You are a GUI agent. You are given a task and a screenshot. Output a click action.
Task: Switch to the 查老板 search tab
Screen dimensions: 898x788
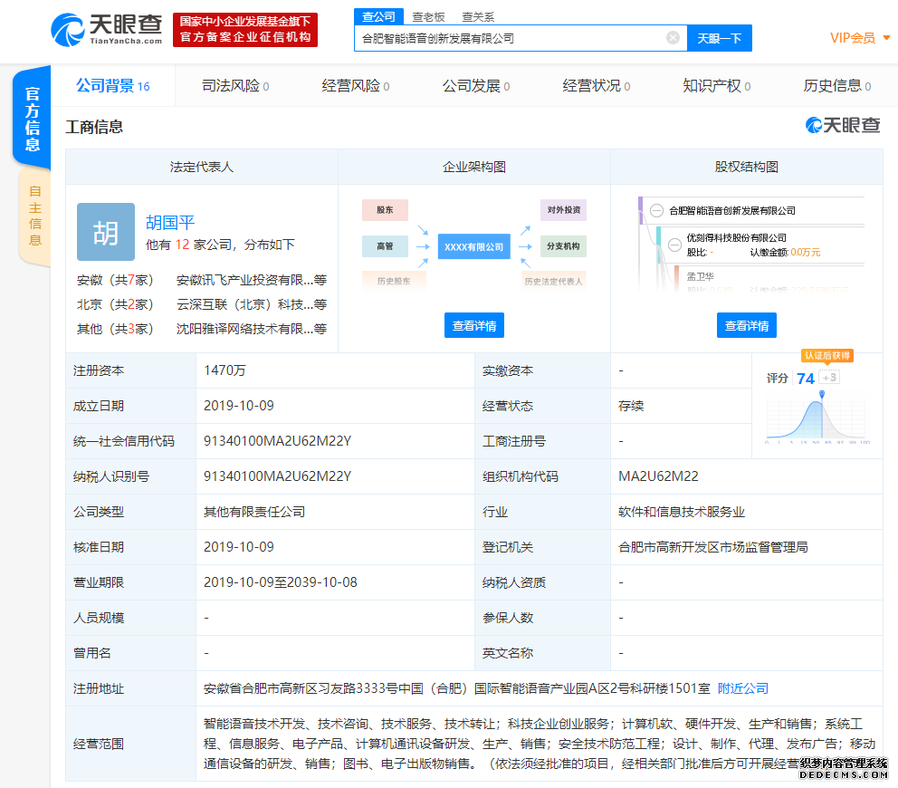(428, 16)
